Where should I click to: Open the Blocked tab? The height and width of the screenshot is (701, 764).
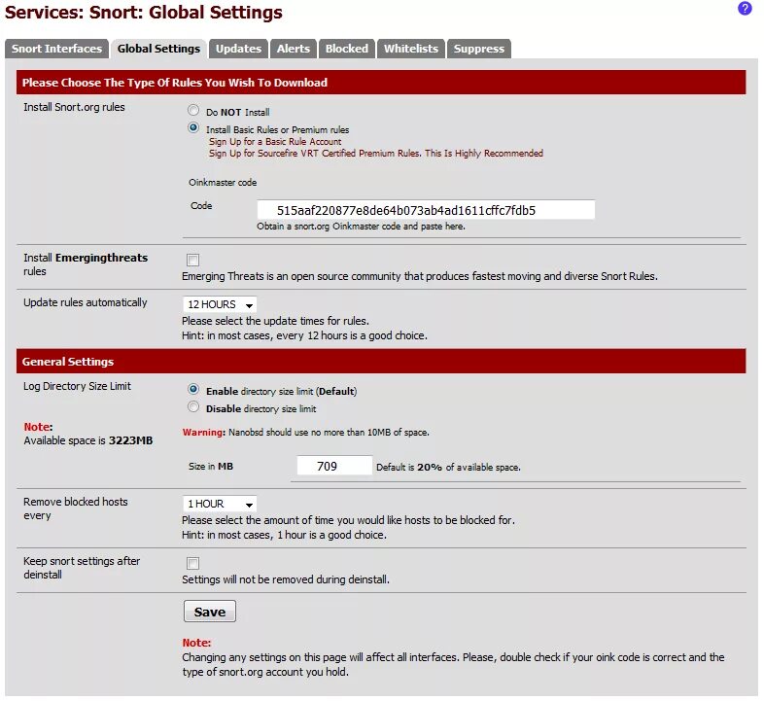pyautogui.click(x=346, y=49)
